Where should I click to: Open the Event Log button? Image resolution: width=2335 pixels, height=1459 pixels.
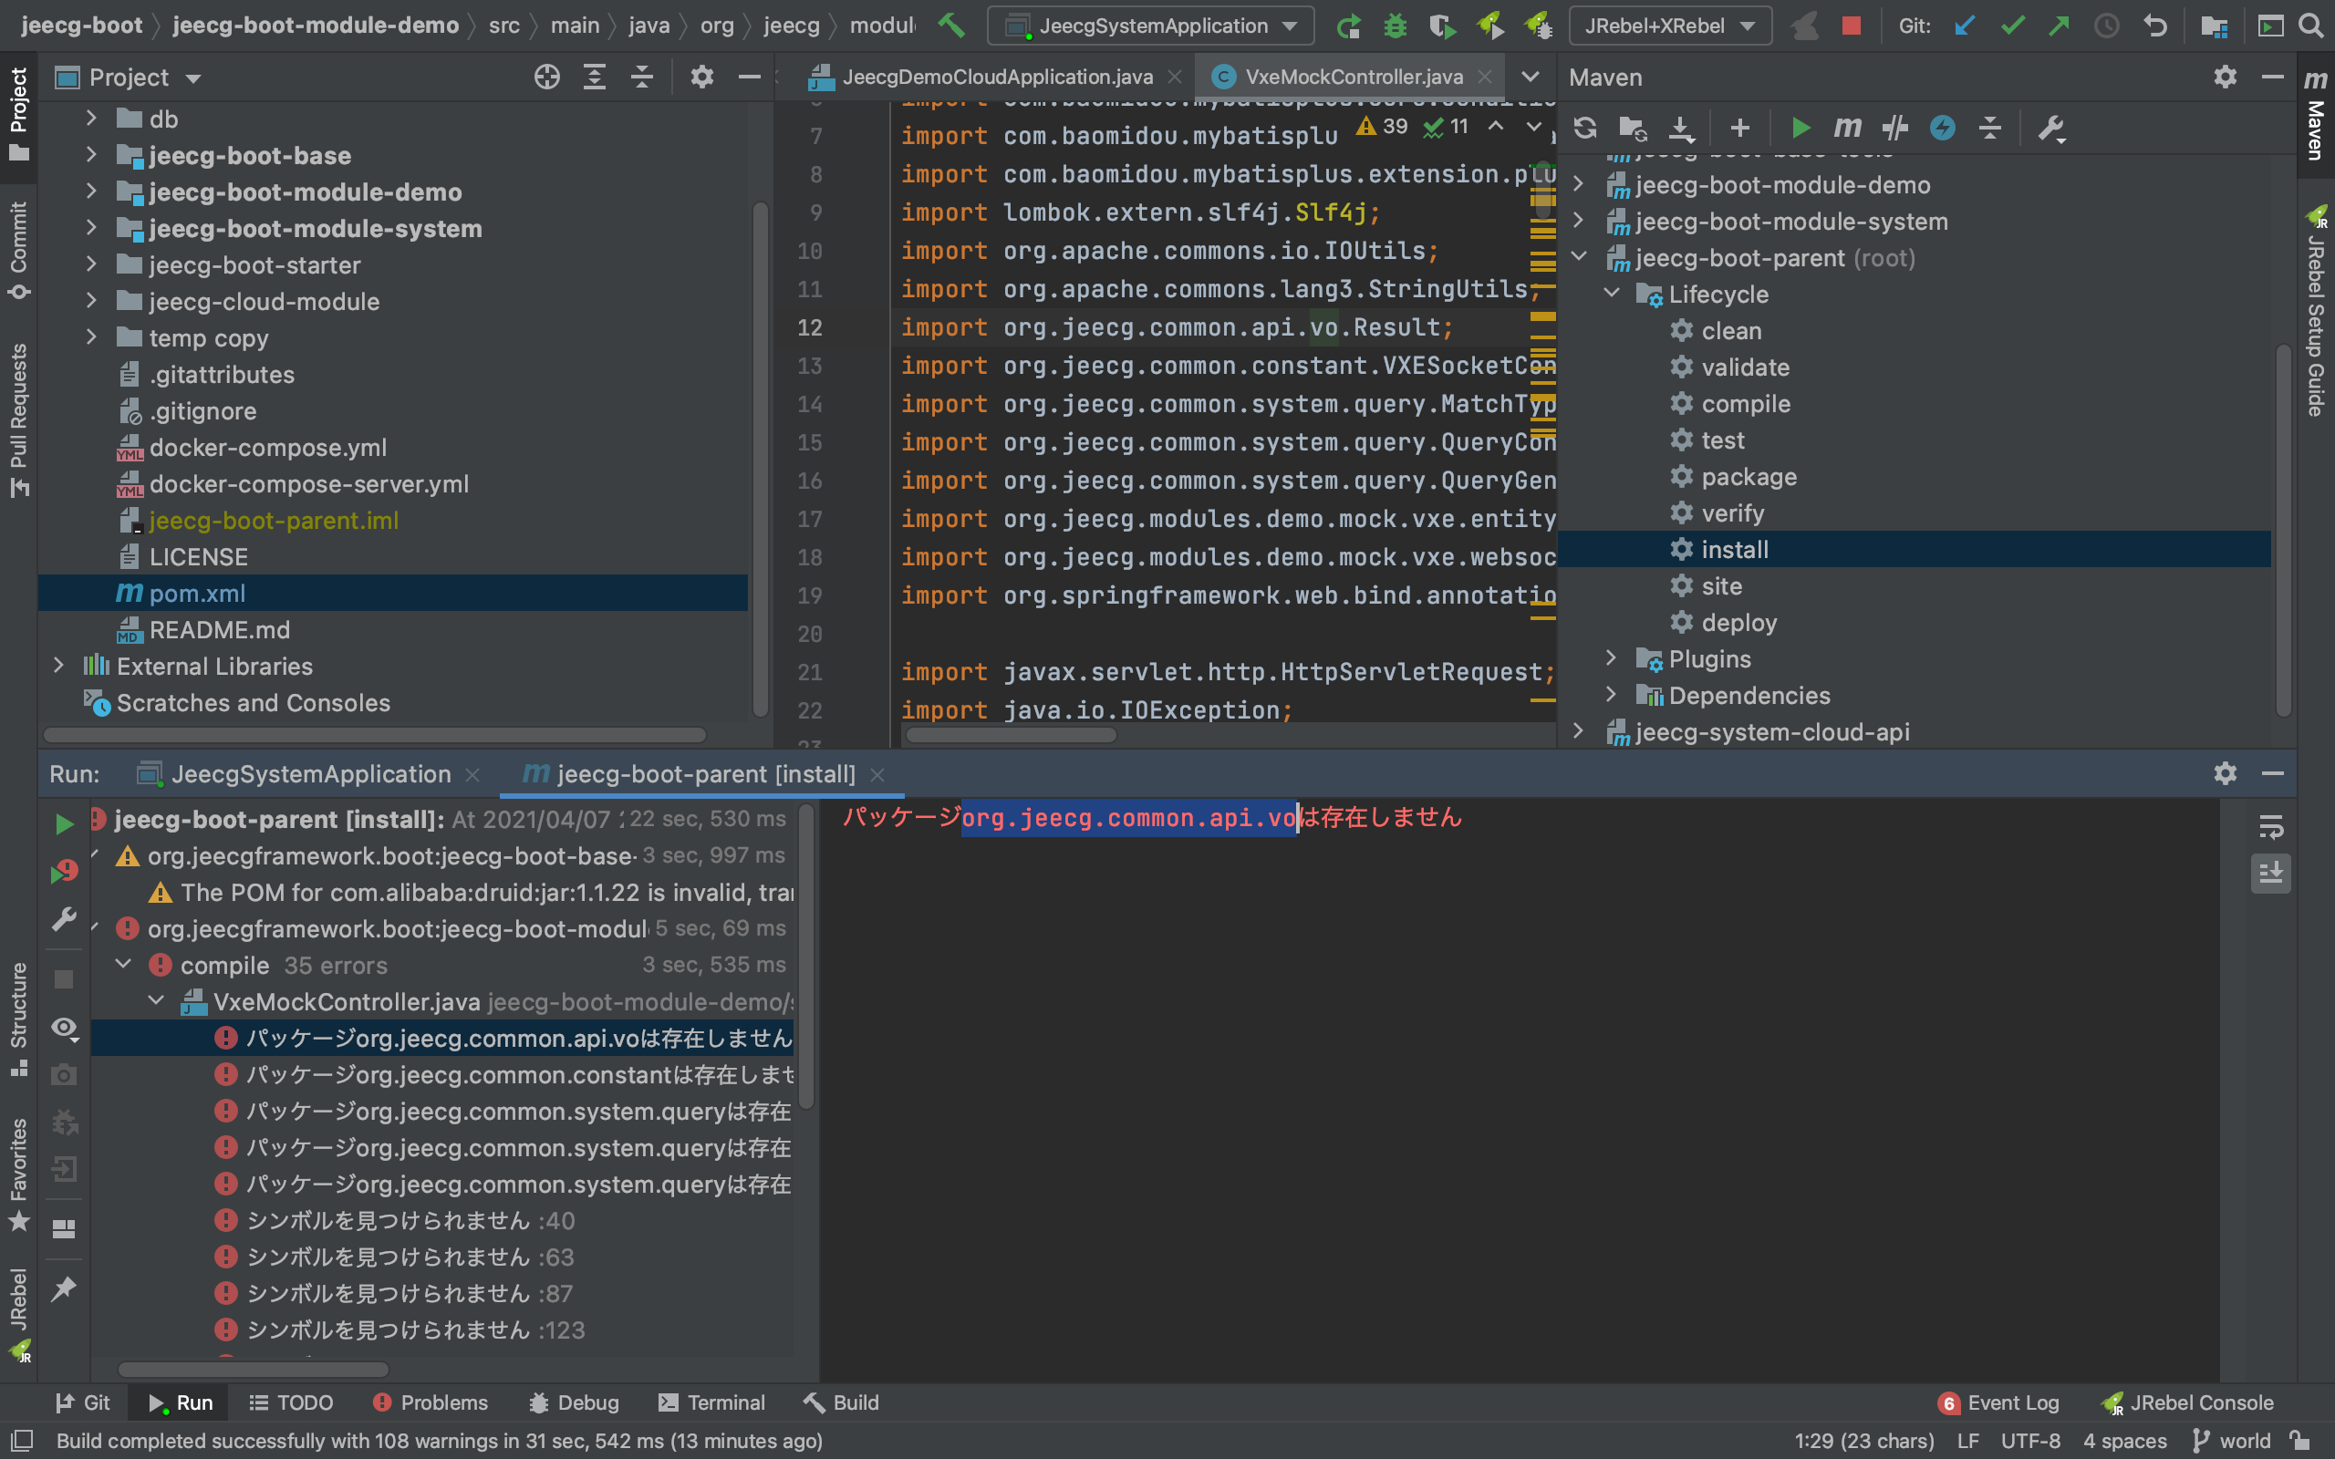click(1998, 1402)
